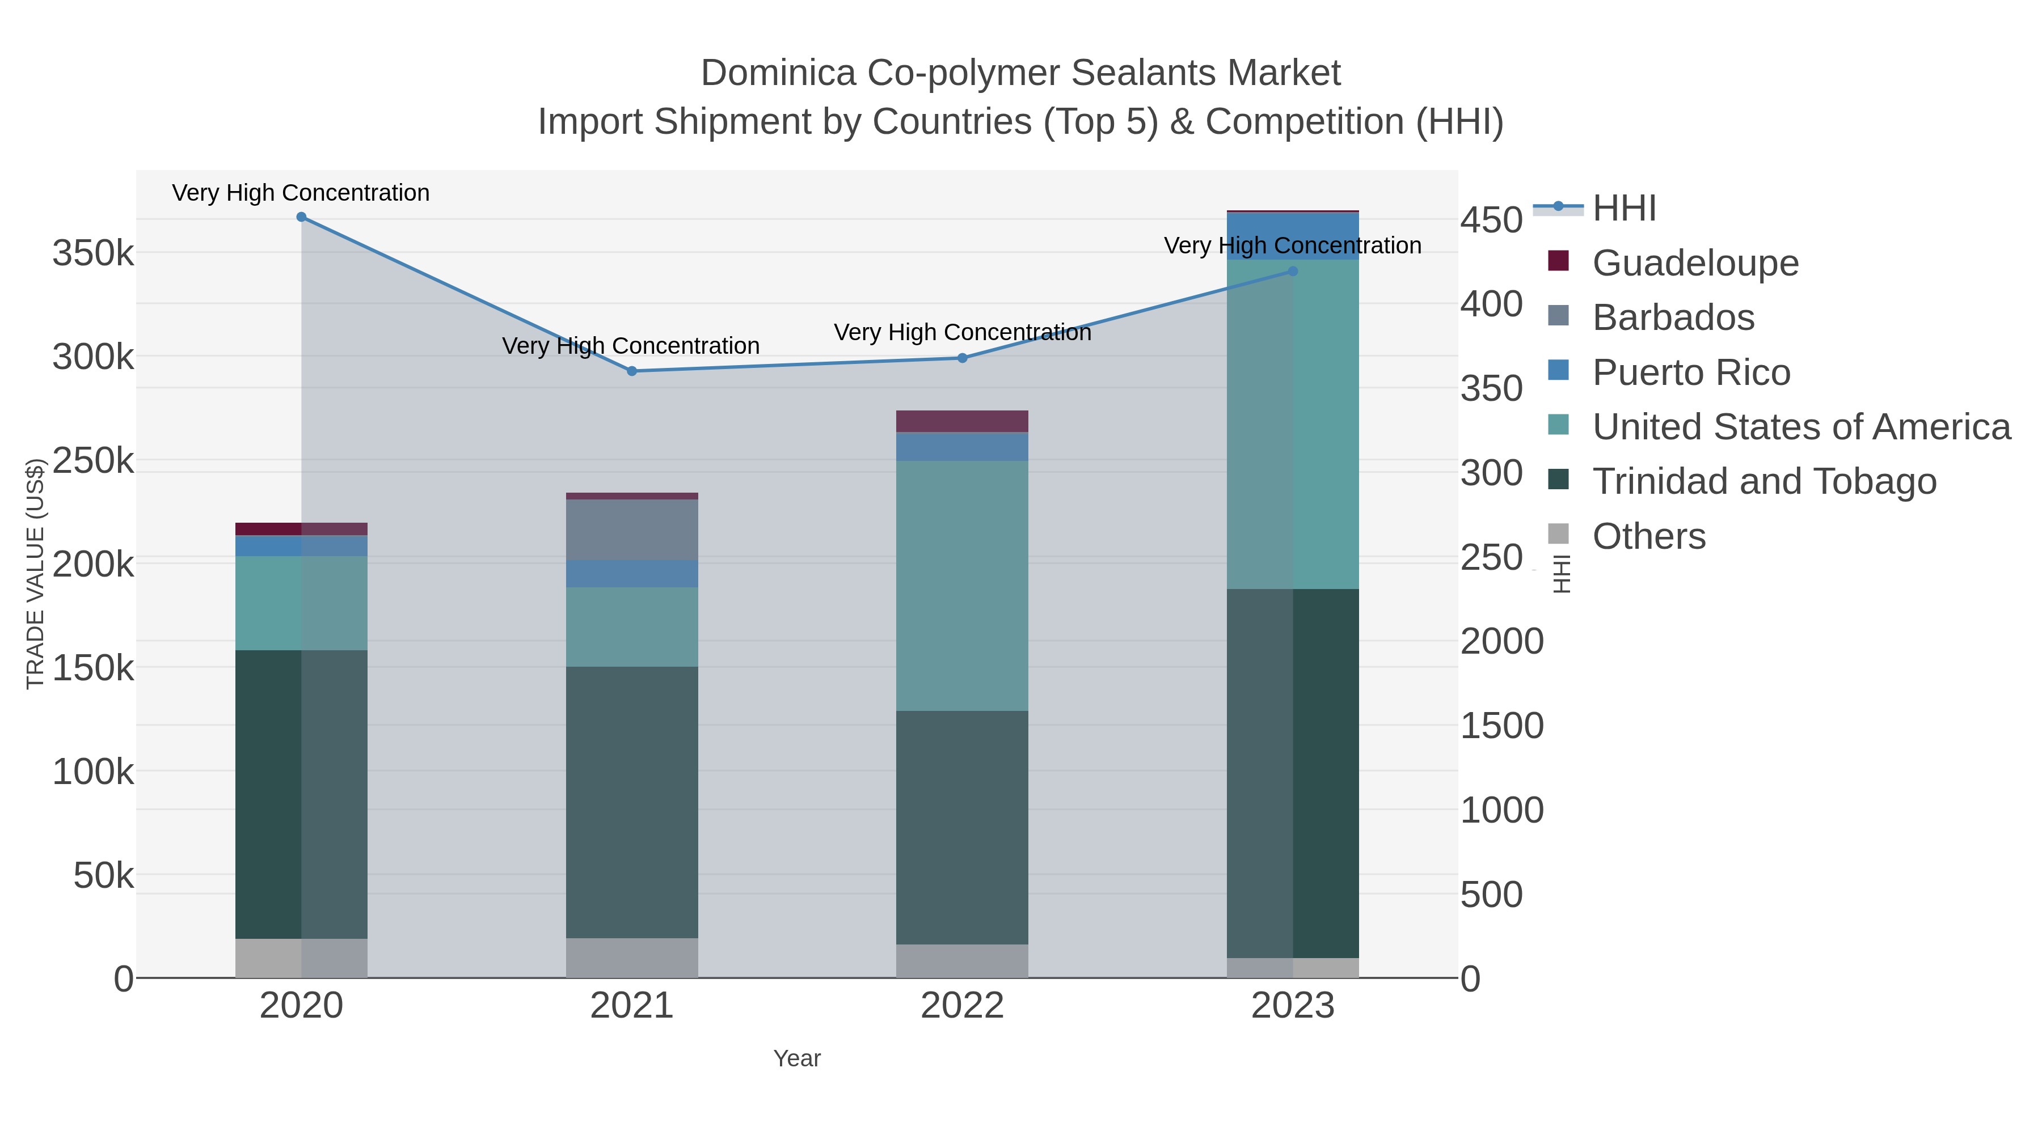Click Very High Concentration annotation above 2022
Screen dimensions: 2042x1148
coord(963,332)
